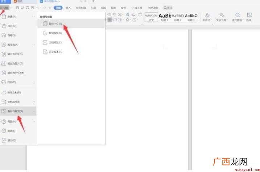
Task: Choose 备份中心(K) in the submenu
Action: point(71,24)
